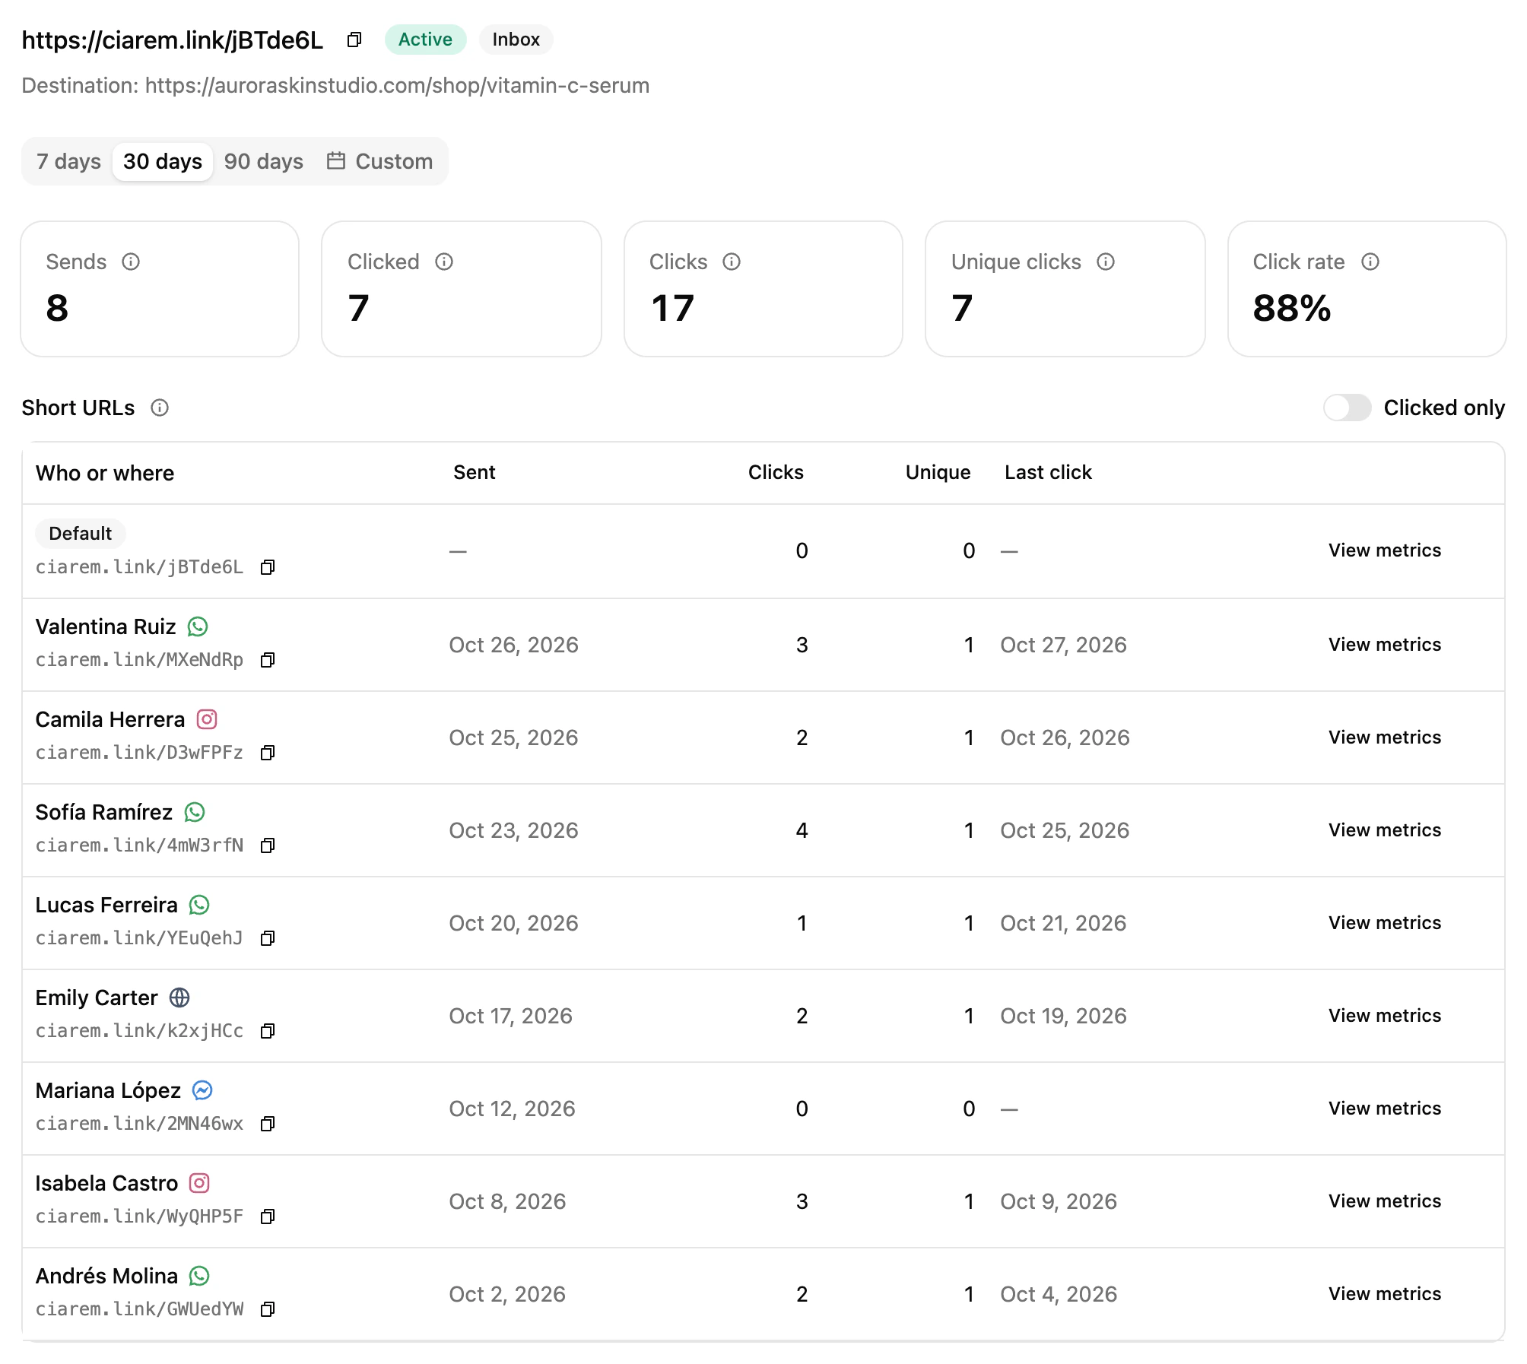Copy ciarem.link/GWUedYW link
Image resolution: width=1527 pixels, height=1364 pixels.
(267, 1309)
